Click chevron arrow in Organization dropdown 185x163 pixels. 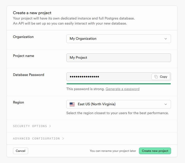coord(166,39)
